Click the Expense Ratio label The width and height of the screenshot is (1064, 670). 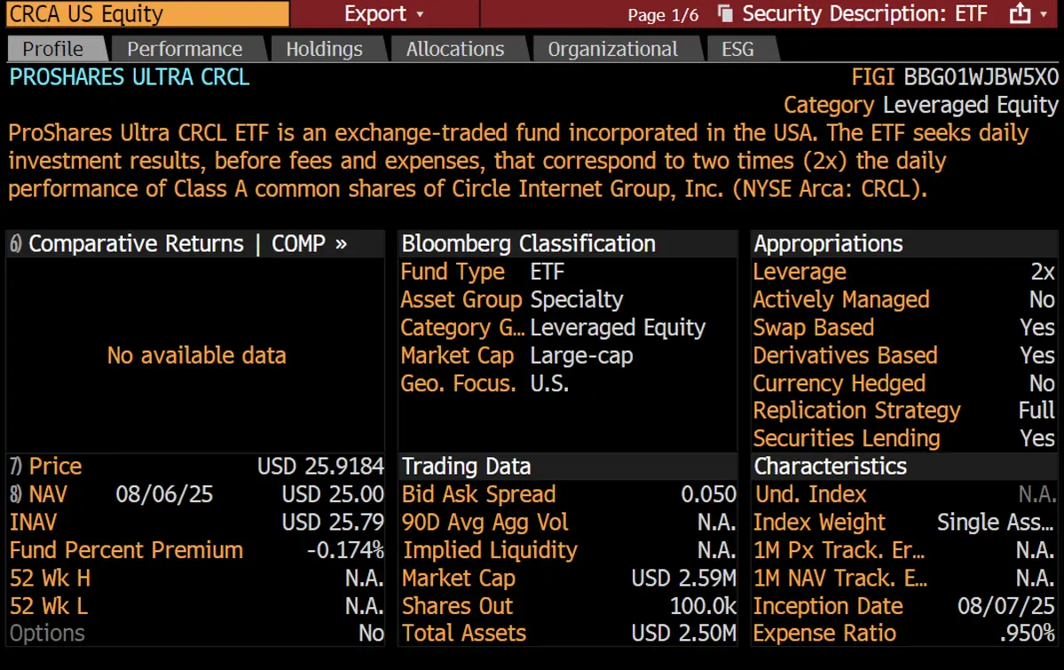825,634
